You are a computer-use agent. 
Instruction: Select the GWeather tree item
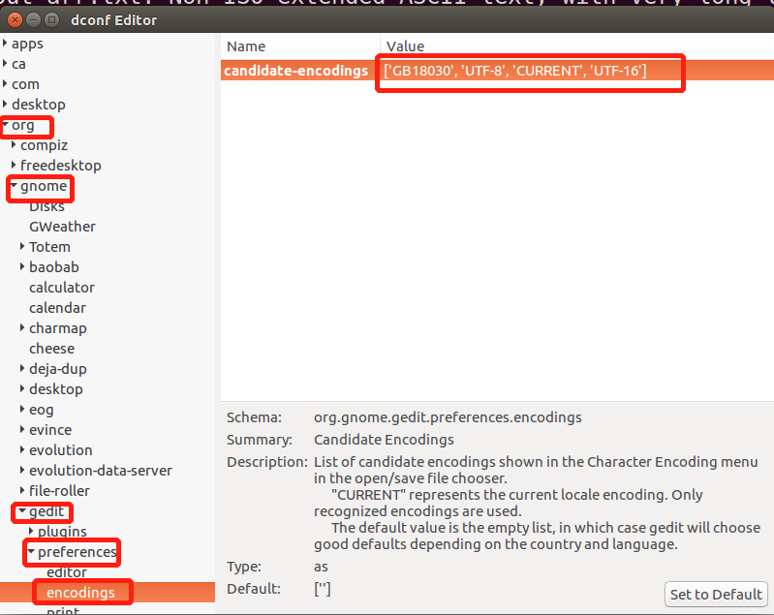click(x=62, y=227)
